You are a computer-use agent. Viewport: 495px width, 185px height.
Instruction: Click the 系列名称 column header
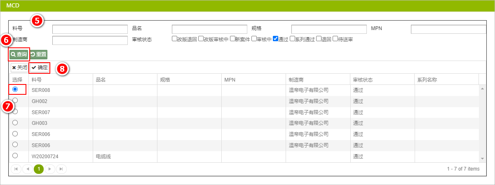click(446, 80)
